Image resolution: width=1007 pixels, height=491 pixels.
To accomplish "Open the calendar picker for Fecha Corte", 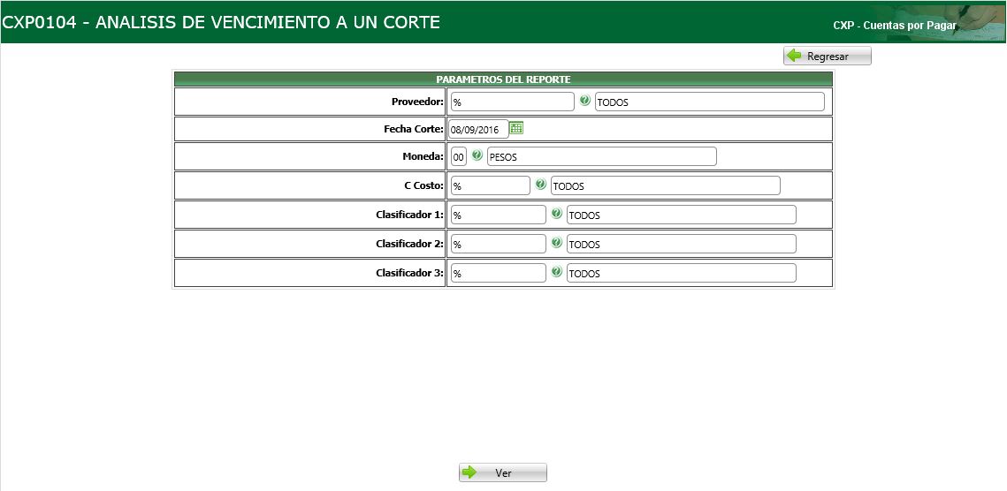I will coord(516,128).
